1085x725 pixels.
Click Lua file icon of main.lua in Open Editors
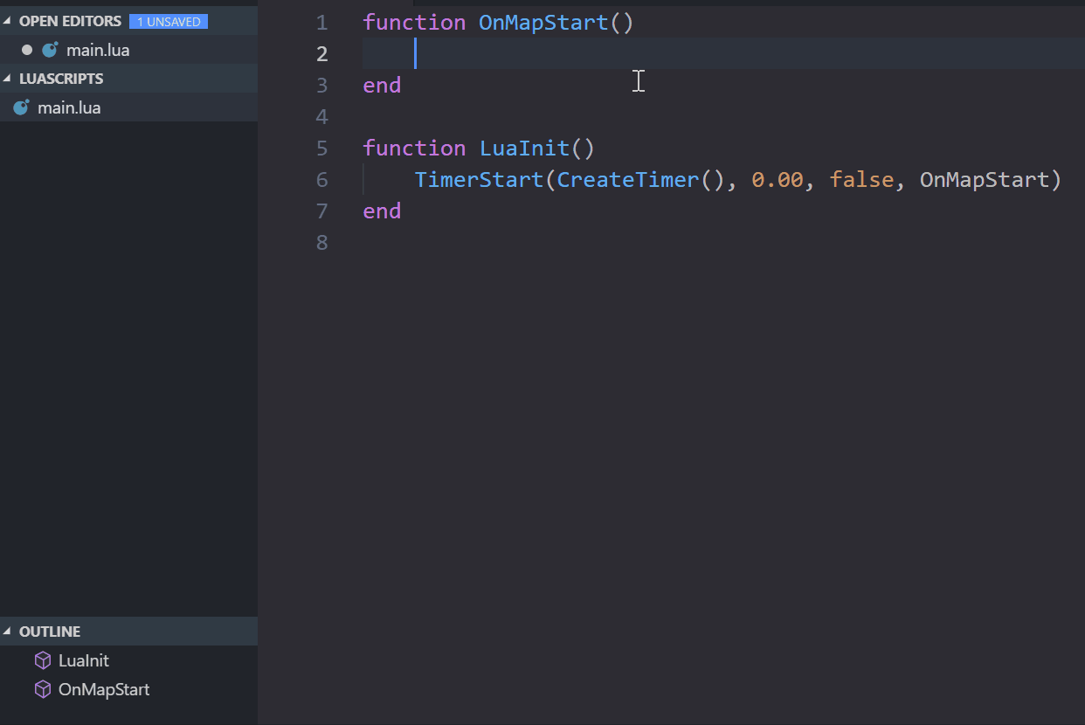50,50
